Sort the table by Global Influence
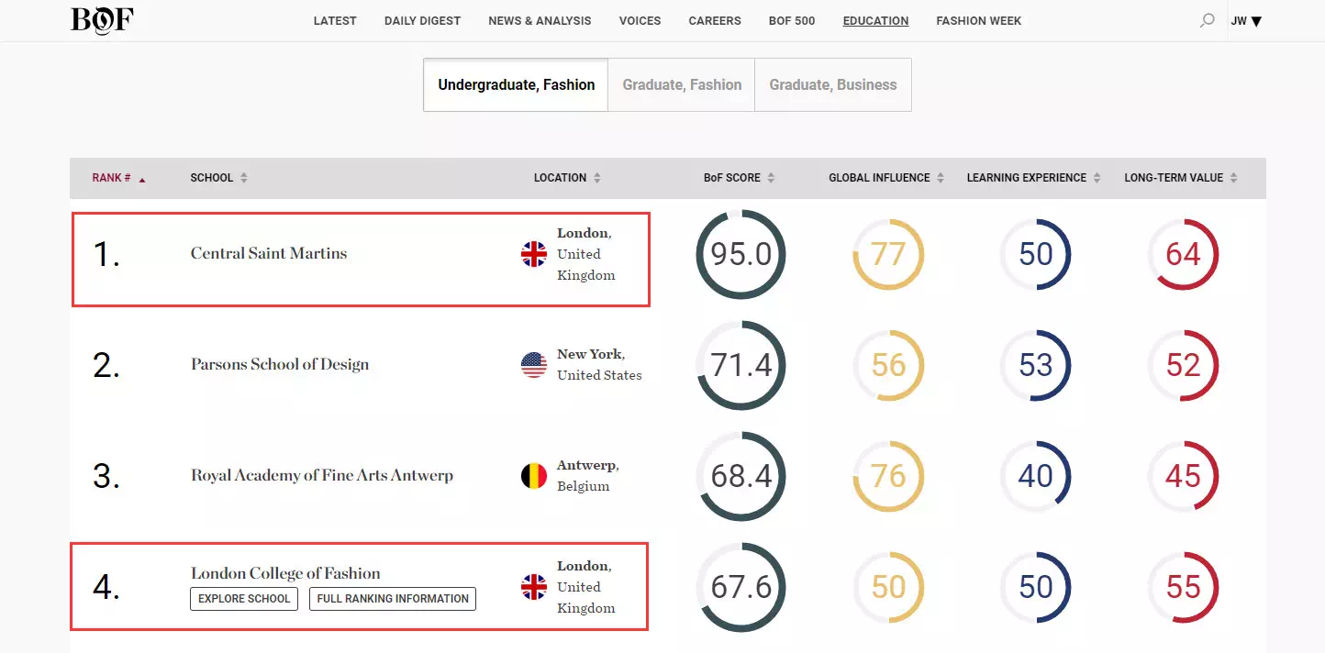The height and width of the screenshot is (653, 1325). click(x=886, y=178)
